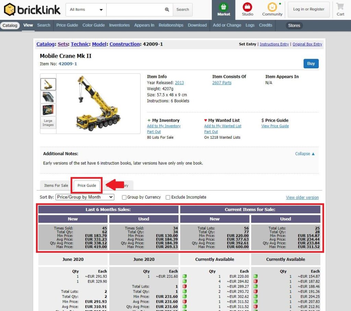Open Download from nav bar

197,25
